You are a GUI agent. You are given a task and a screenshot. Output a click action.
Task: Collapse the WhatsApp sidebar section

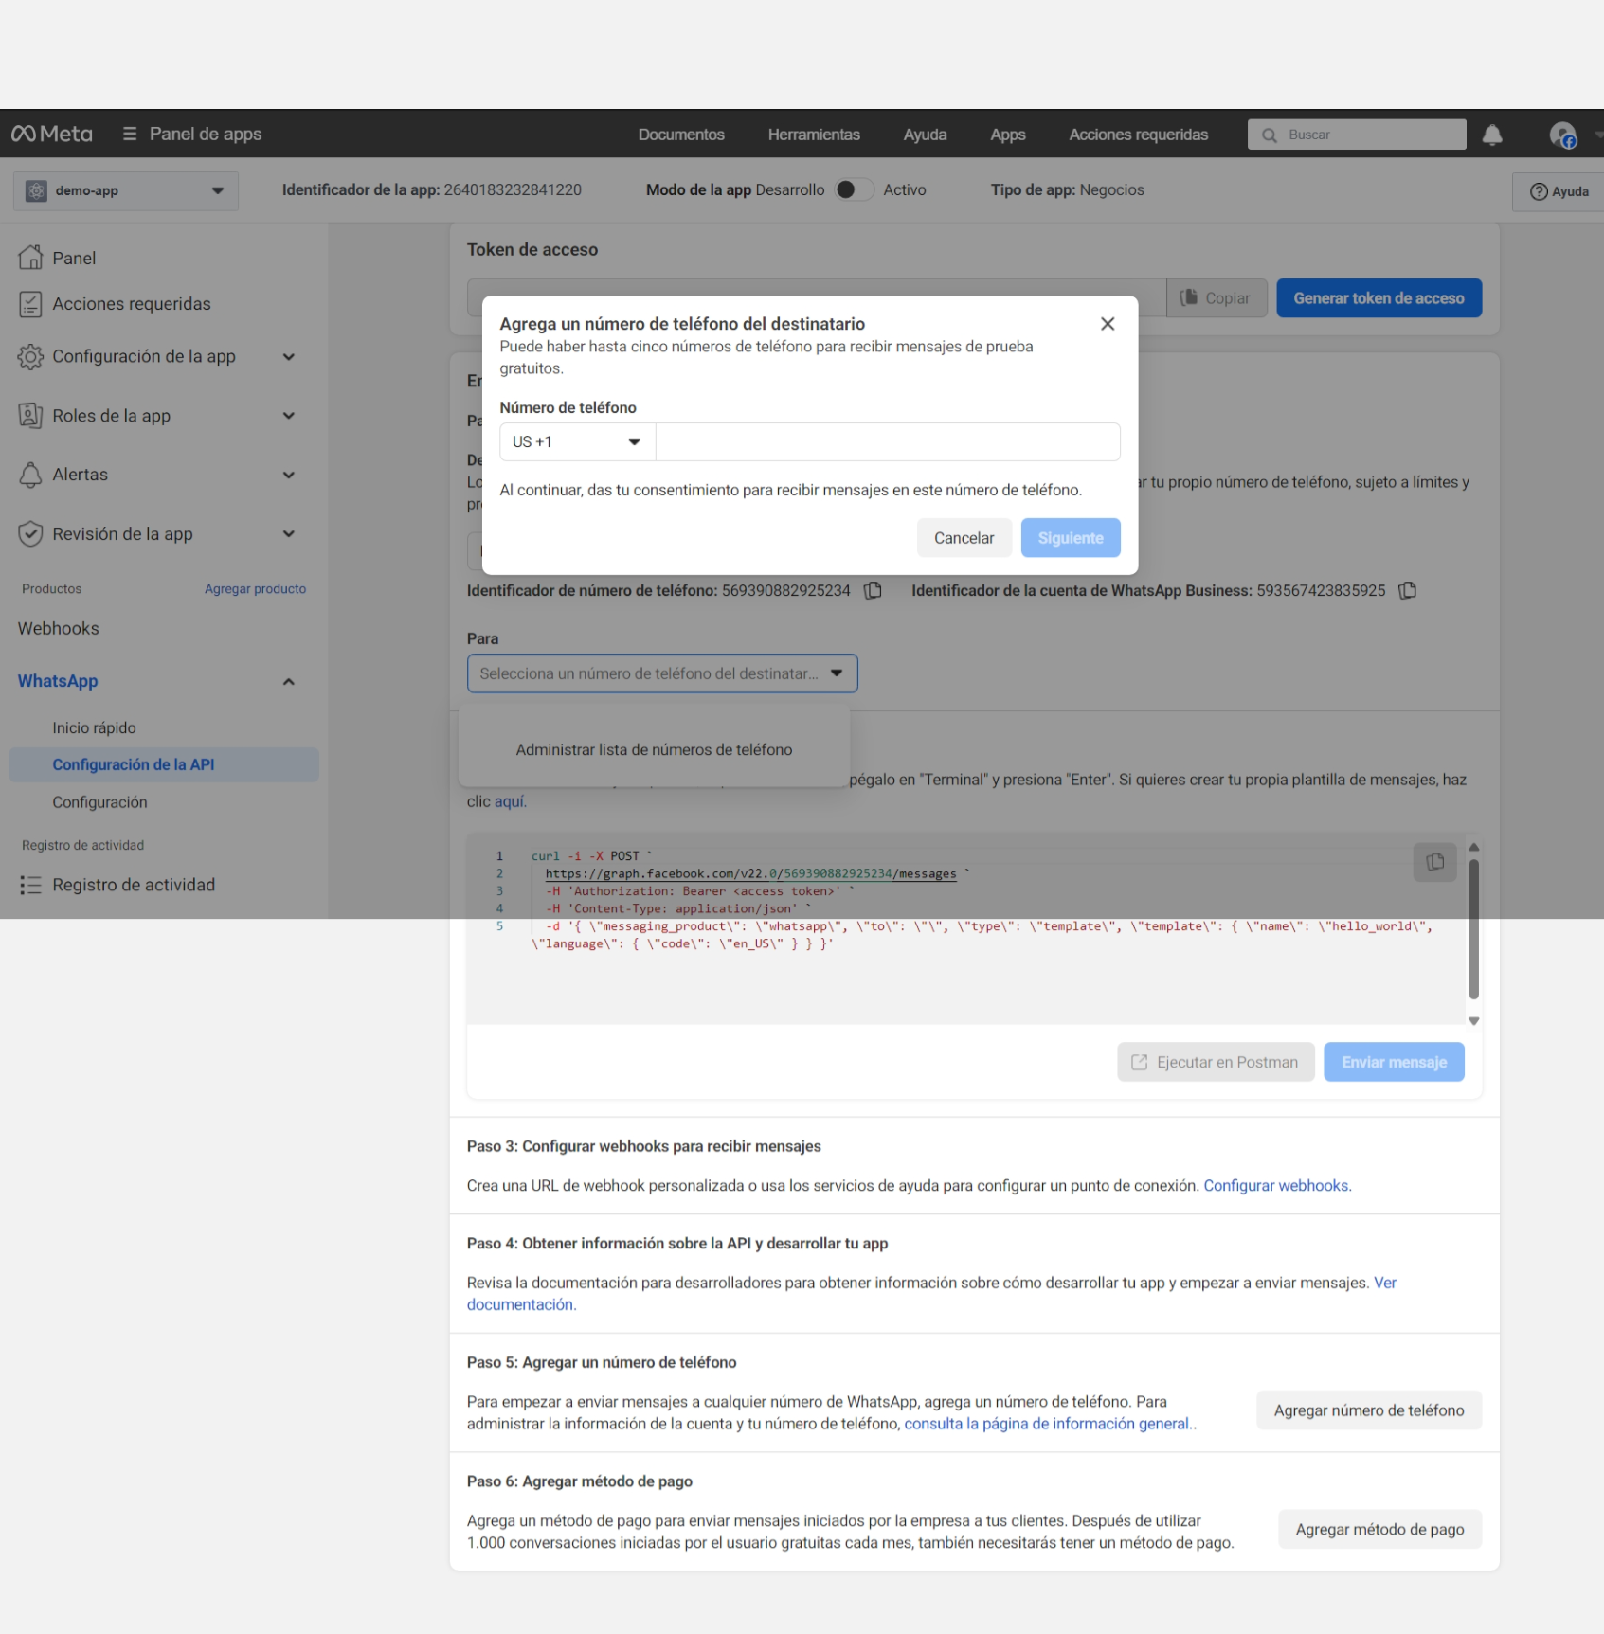288,682
